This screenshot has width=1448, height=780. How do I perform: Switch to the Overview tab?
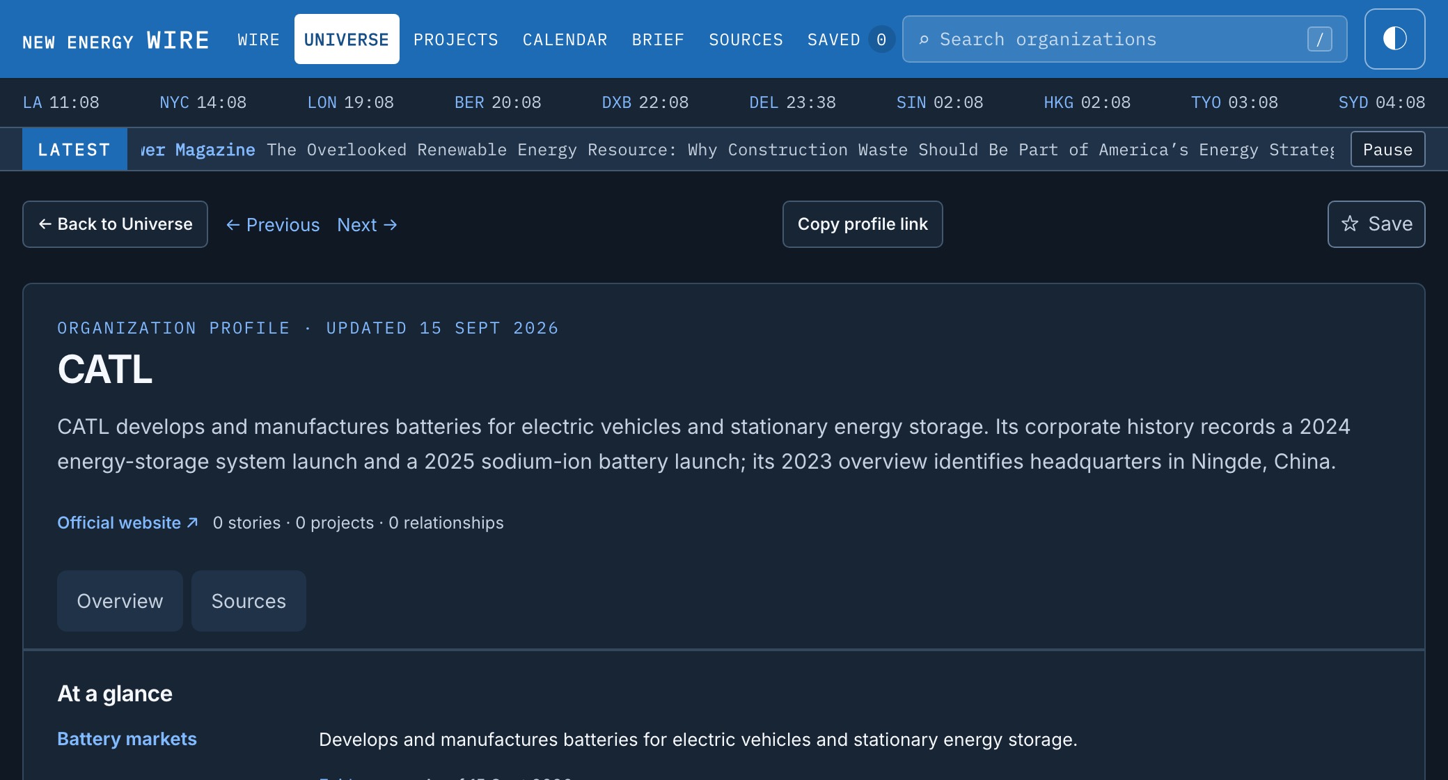coord(120,601)
